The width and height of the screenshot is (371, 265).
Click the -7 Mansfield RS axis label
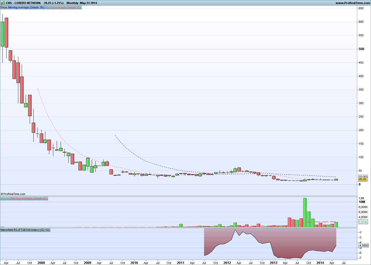(x=360, y=258)
